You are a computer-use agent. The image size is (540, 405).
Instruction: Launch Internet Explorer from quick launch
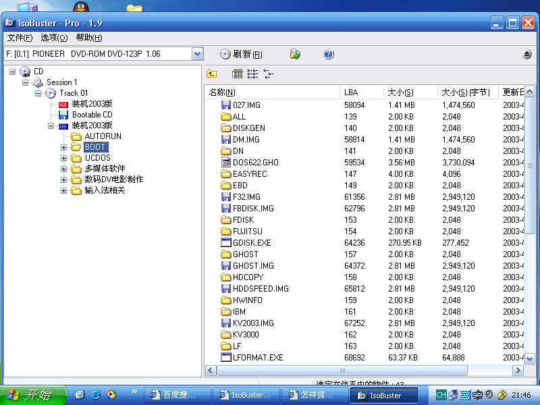pyautogui.click(x=96, y=395)
